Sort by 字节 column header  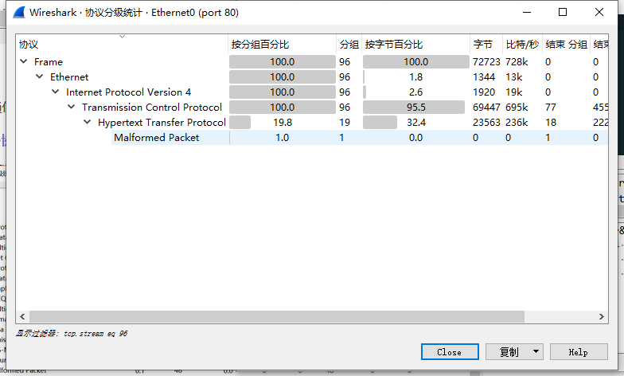click(486, 45)
